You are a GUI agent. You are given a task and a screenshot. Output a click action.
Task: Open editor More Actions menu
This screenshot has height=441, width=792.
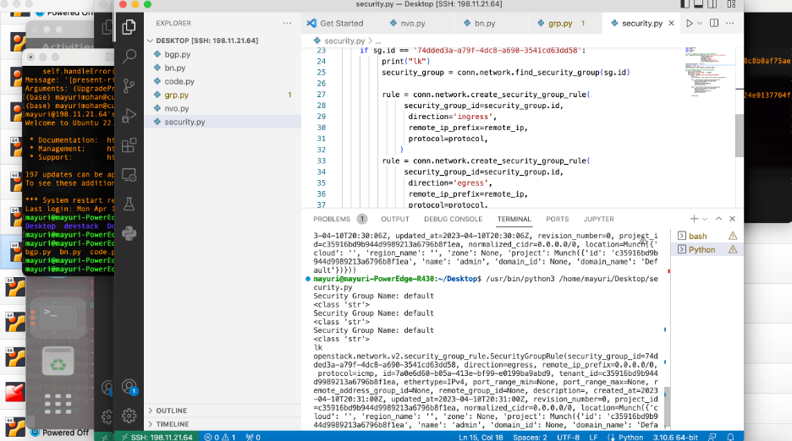730,23
